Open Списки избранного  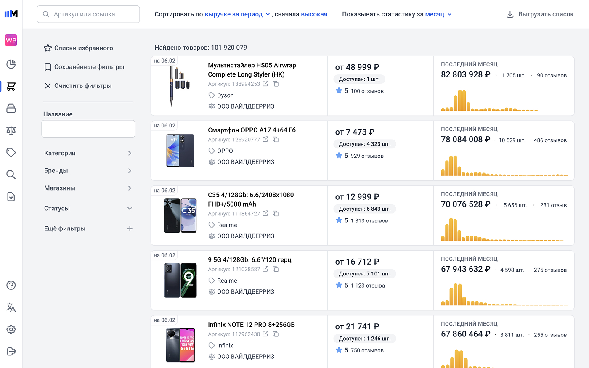(79, 48)
